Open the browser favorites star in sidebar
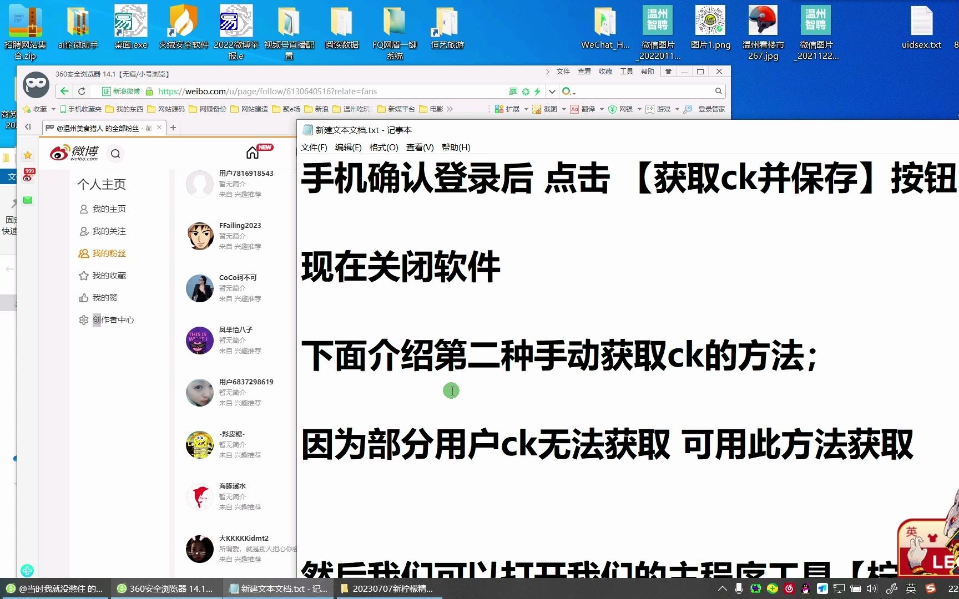 (28, 155)
